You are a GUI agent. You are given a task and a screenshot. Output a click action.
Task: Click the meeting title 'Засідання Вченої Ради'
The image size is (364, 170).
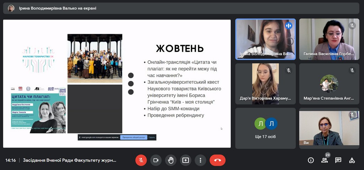point(70,160)
